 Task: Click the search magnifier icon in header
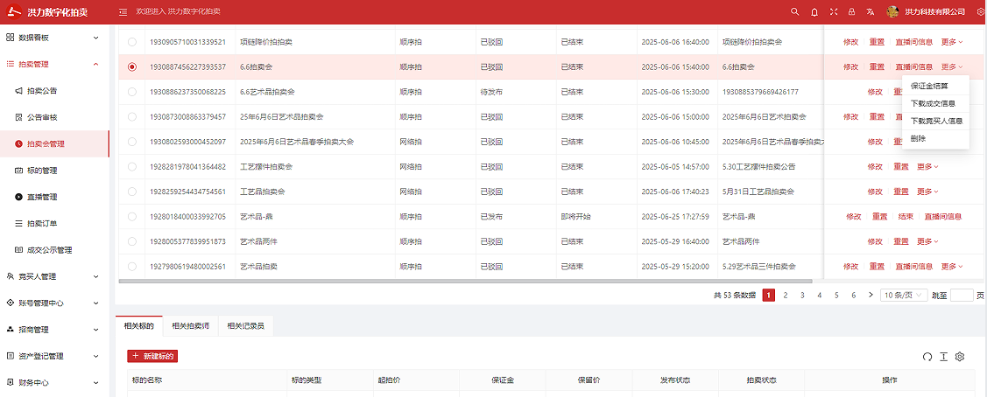click(794, 11)
